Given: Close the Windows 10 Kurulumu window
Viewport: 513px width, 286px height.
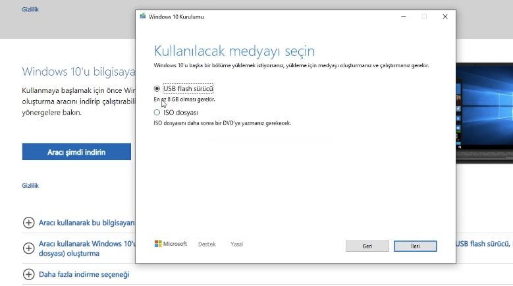Looking at the screenshot, I should [x=445, y=16].
